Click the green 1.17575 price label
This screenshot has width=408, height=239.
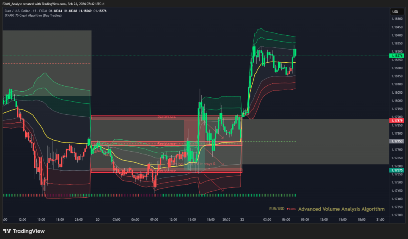(x=397, y=170)
